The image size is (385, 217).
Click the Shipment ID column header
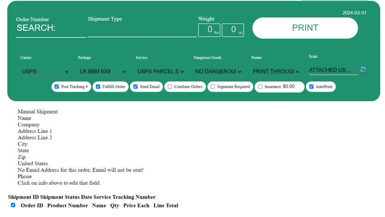coord(23,197)
